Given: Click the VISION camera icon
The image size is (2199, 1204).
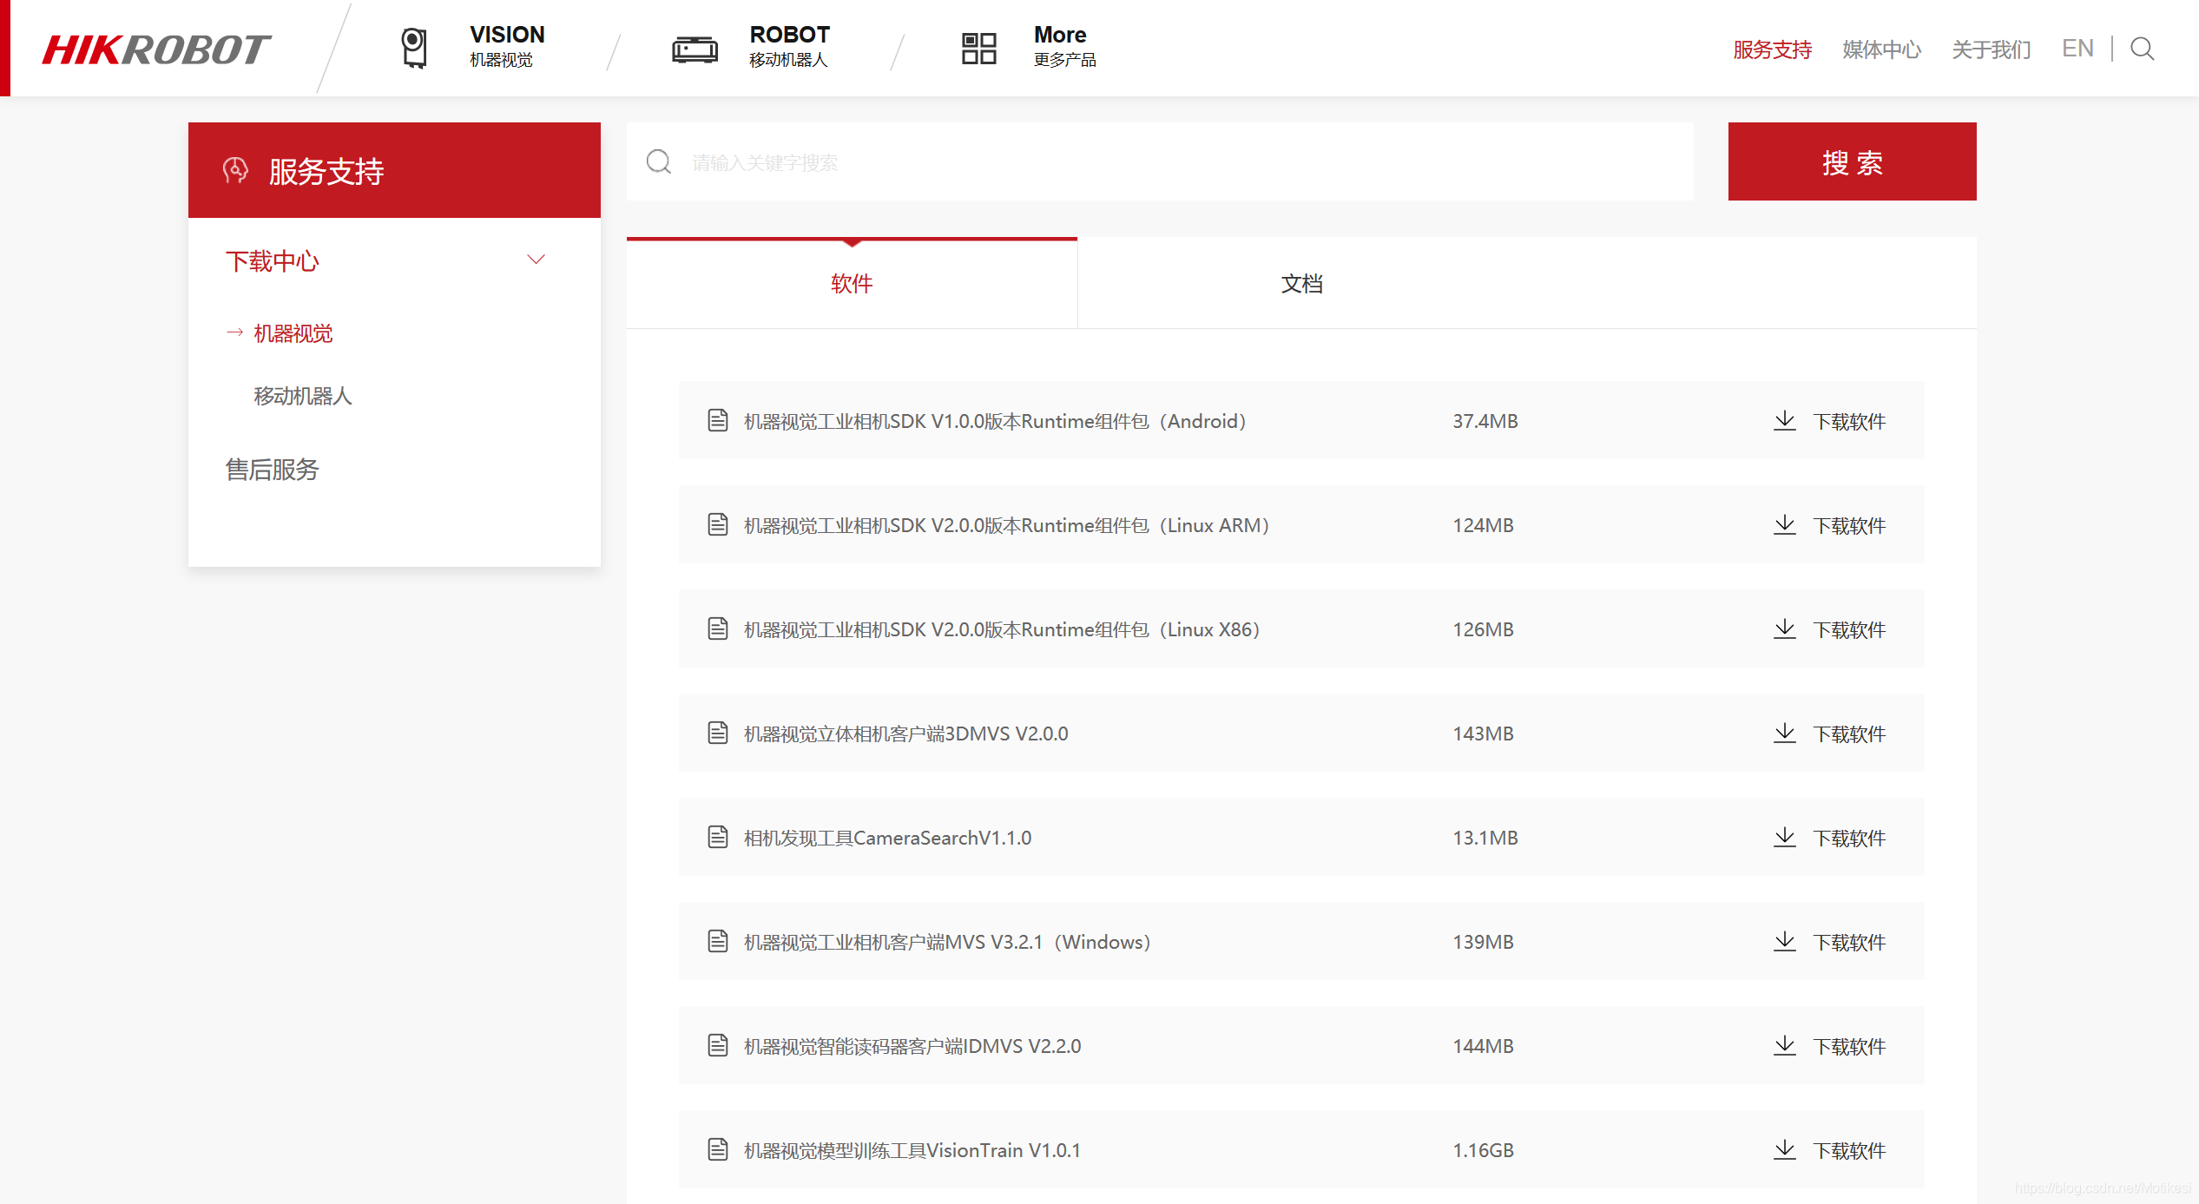Looking at the screenshot, I should tap(414, 48).
